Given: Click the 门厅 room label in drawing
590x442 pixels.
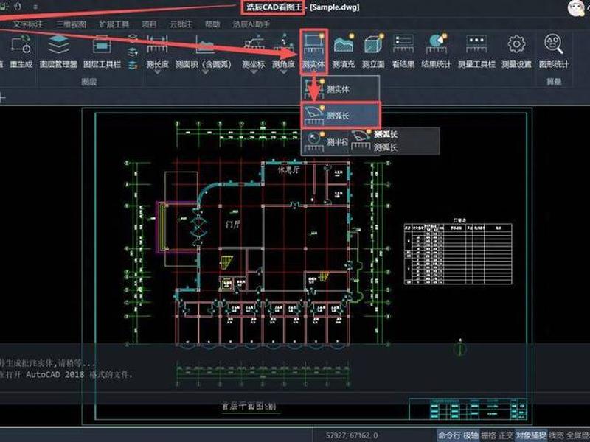Looking at the screenshot, I should (233, 225).
